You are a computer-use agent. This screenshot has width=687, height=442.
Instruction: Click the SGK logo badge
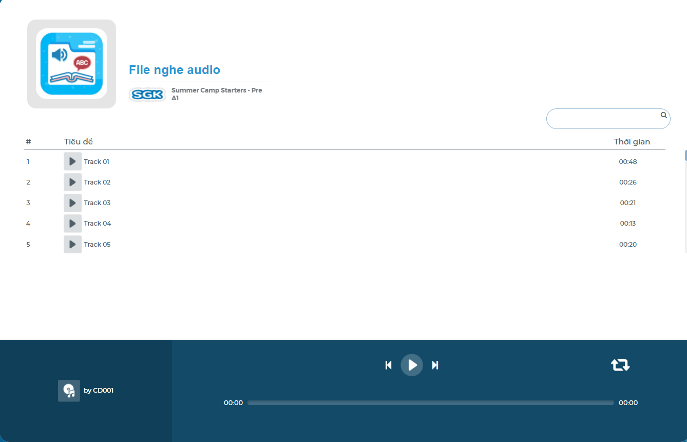pyautogui.click(x=147, y=94)
